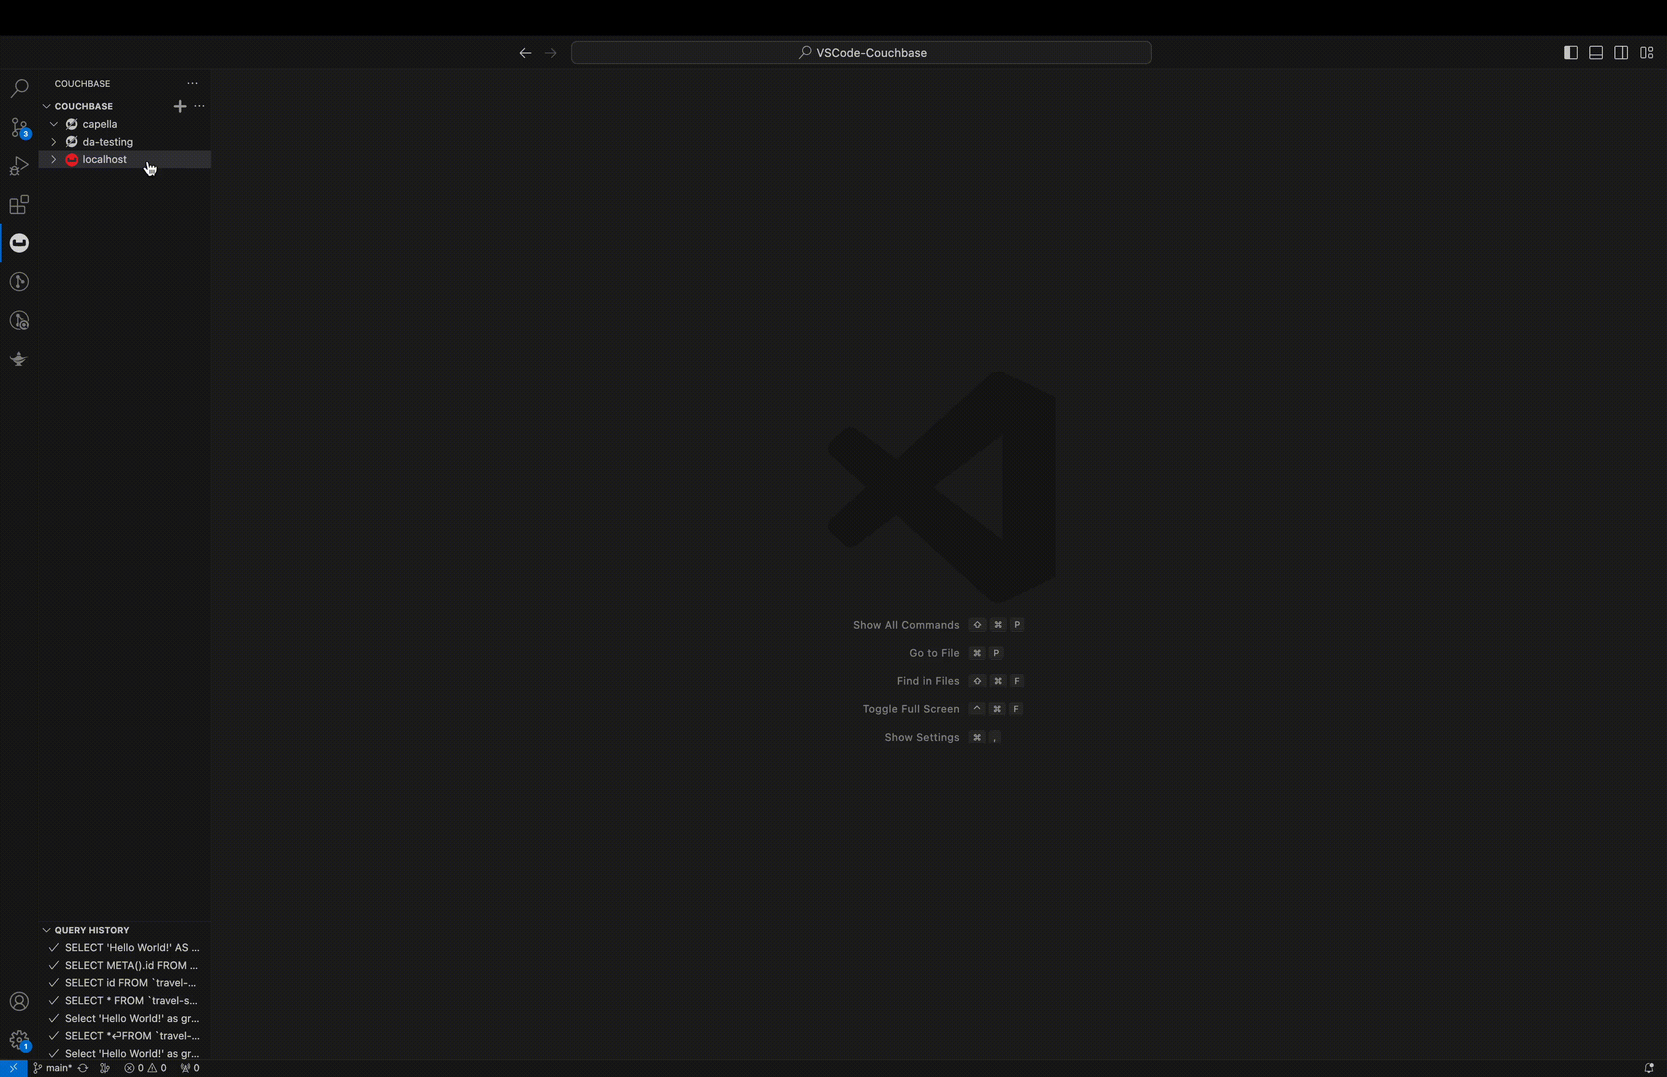
Task: Expand the da-testing connection chevron
Action: click(54, 142)
